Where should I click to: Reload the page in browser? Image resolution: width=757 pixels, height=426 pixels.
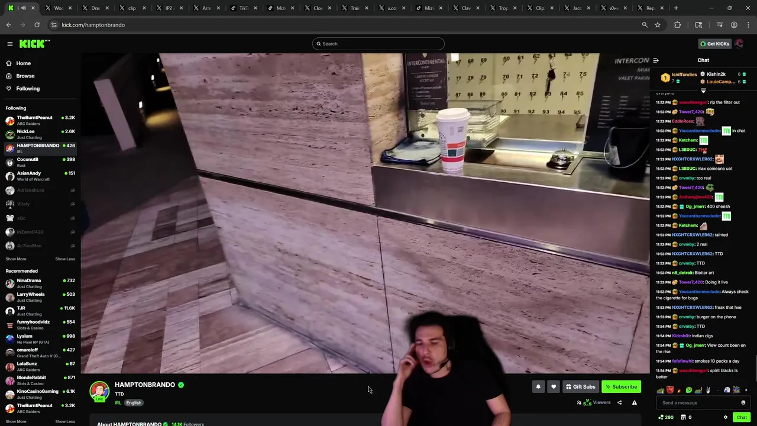37,25
